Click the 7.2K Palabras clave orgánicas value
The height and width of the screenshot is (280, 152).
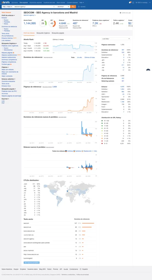(95, 24)
